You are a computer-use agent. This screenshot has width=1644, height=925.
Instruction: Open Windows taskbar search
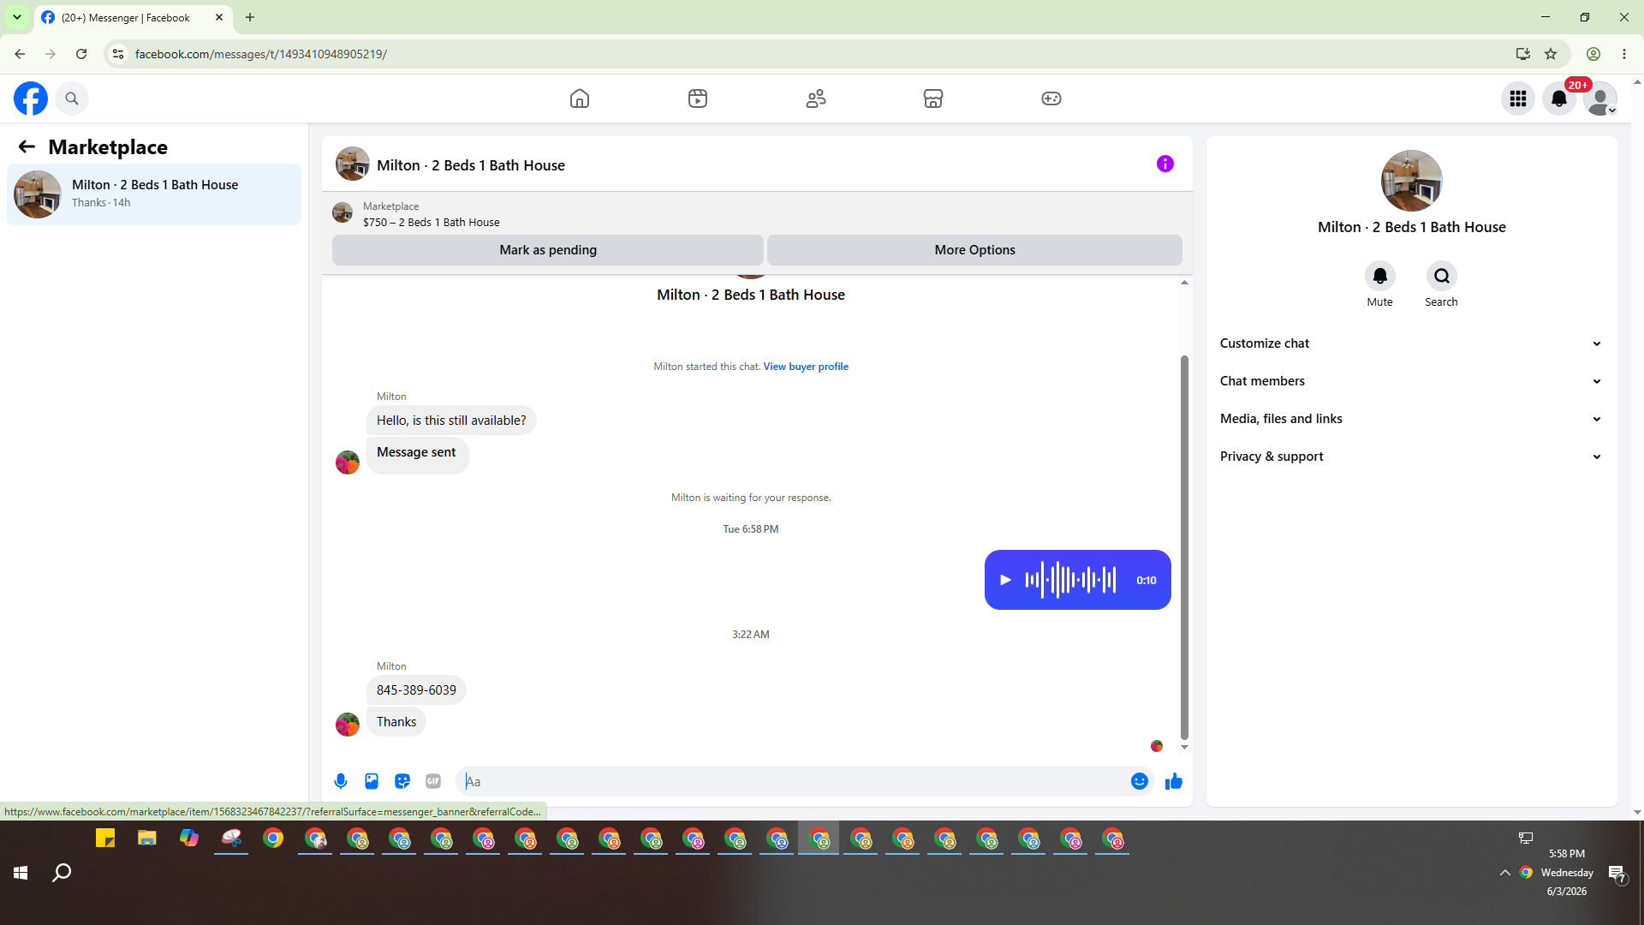coord(62,873)
